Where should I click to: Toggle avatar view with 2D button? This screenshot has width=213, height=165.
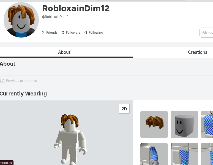124,109
